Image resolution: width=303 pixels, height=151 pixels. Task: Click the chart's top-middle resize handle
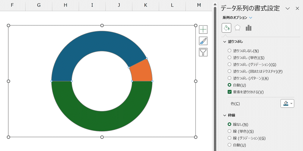102,25
